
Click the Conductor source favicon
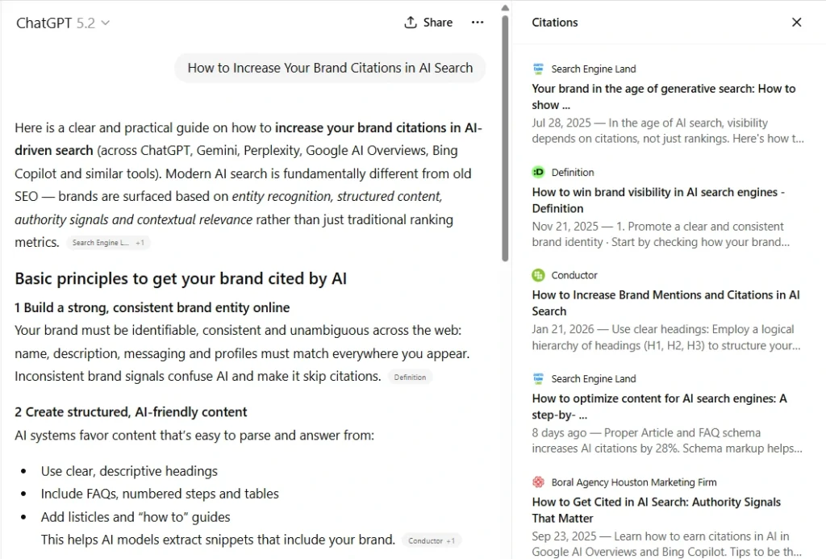point(539,276)
